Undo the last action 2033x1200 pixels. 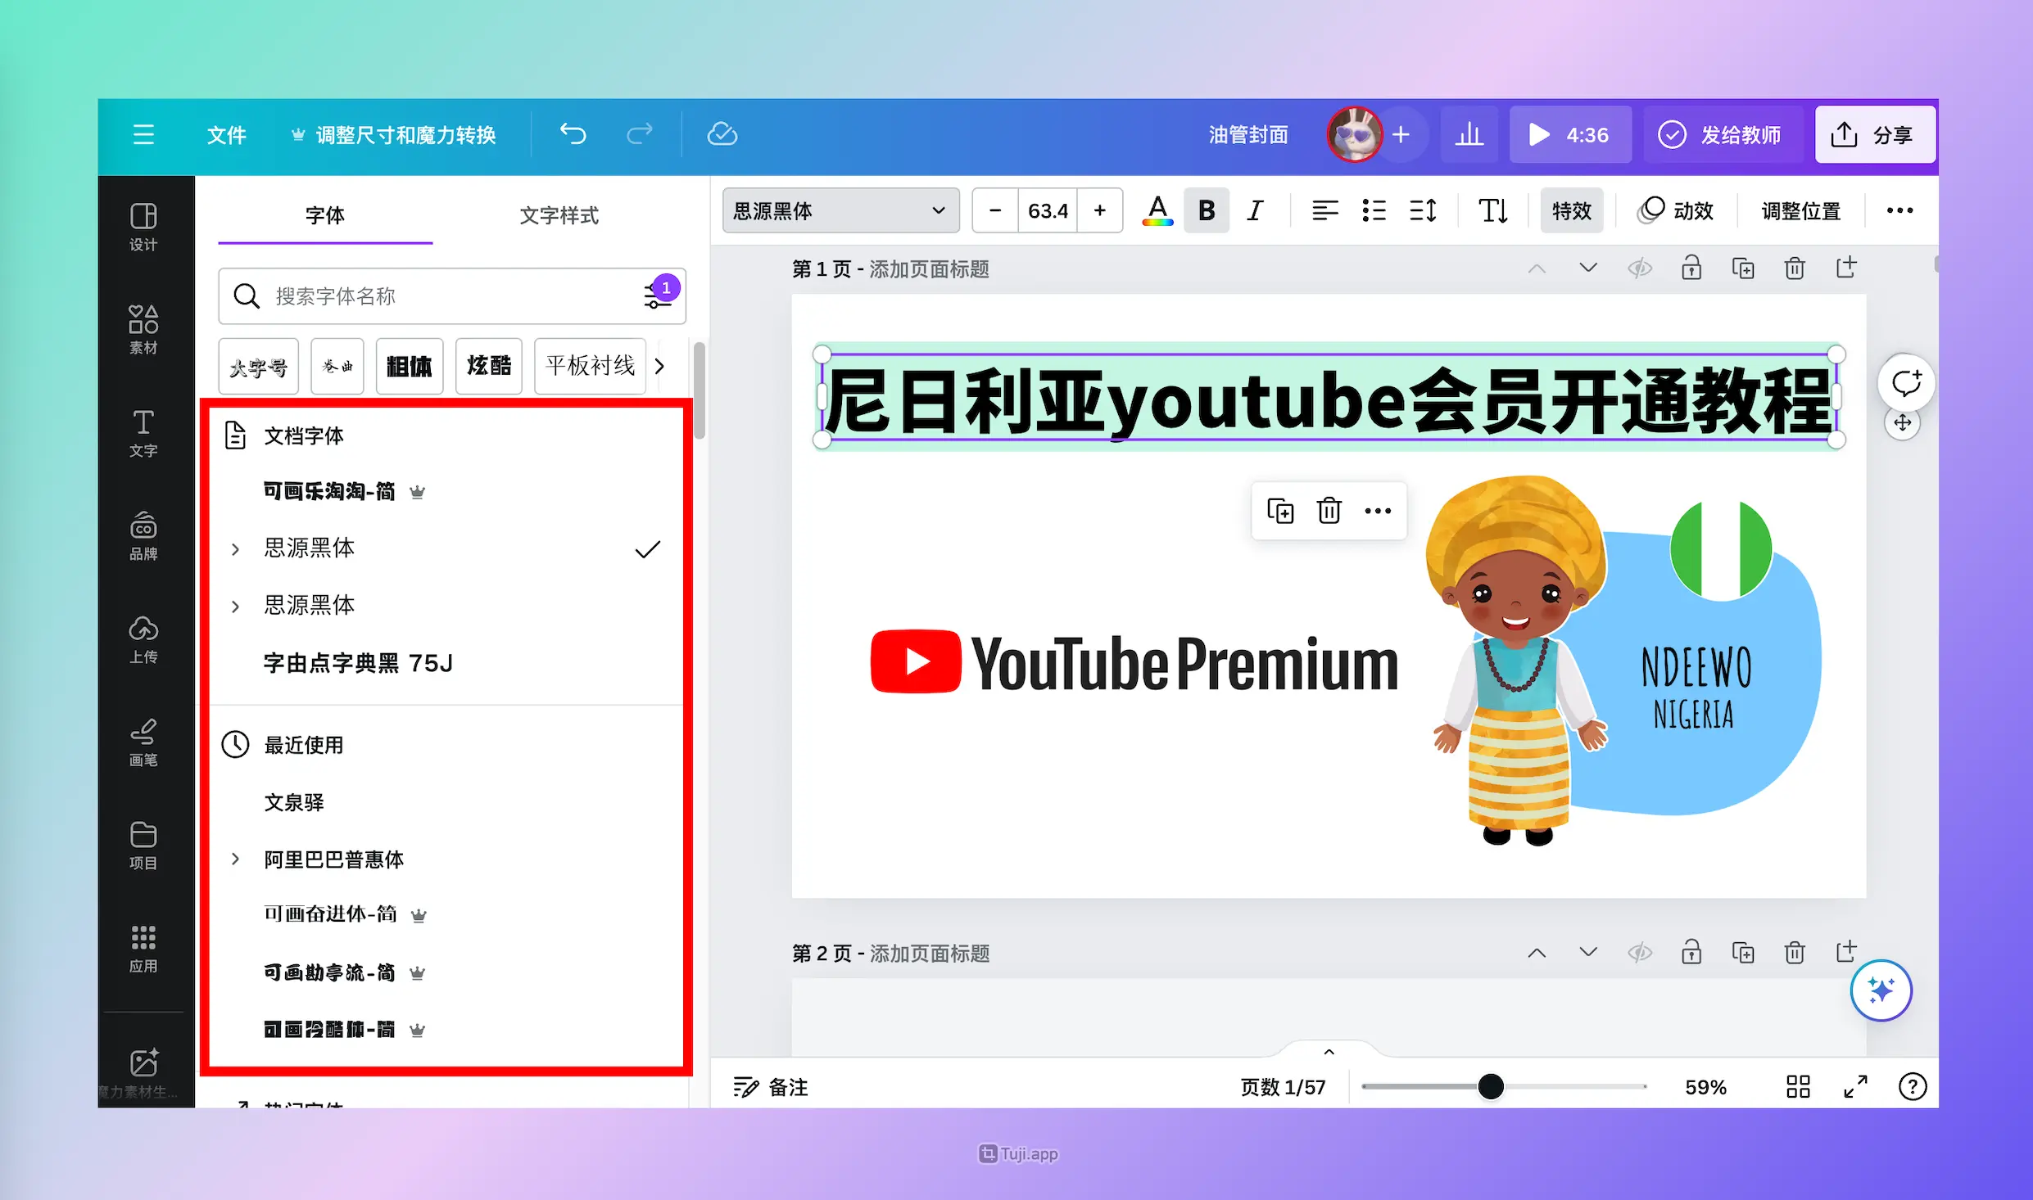point(573,134)
